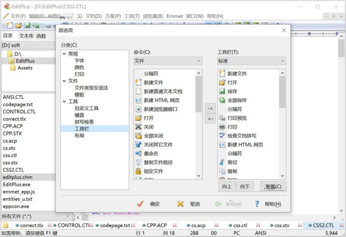Open the 文件(F) menu
Viewport: 346px width, 237px height.
[x=18, y=16]
